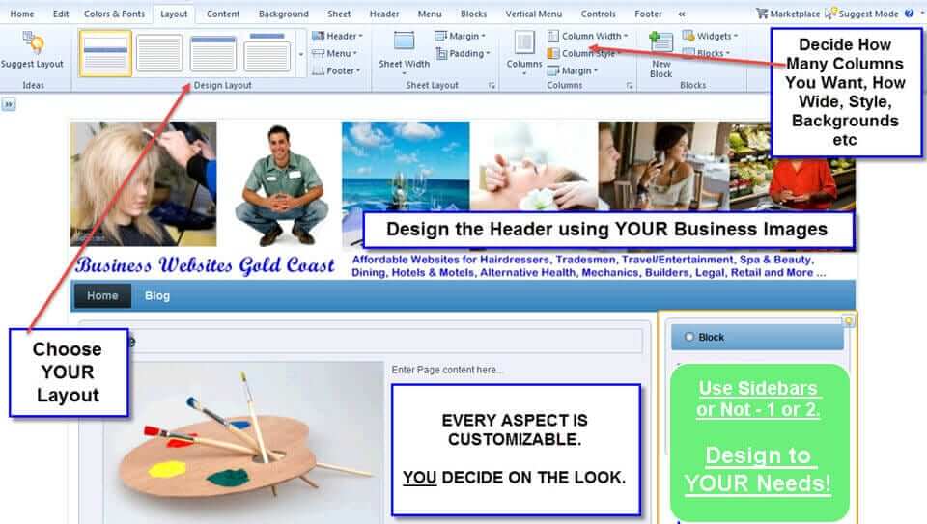The image size is (927, 524).
Task: Click the Blog navigation link
Action: tap(157, 296)
